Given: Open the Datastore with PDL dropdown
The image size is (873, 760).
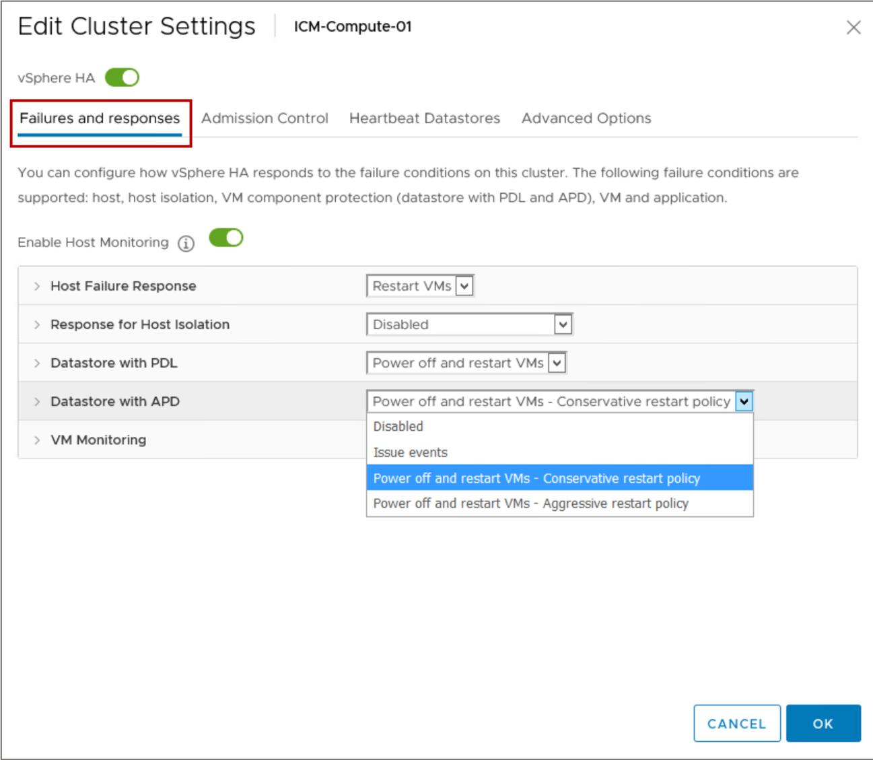Looking at the screenshot, I should [466, 363].
